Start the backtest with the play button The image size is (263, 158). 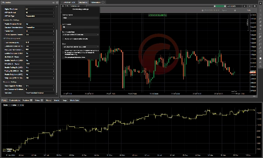pyautogui.click(x=245, y=6)
